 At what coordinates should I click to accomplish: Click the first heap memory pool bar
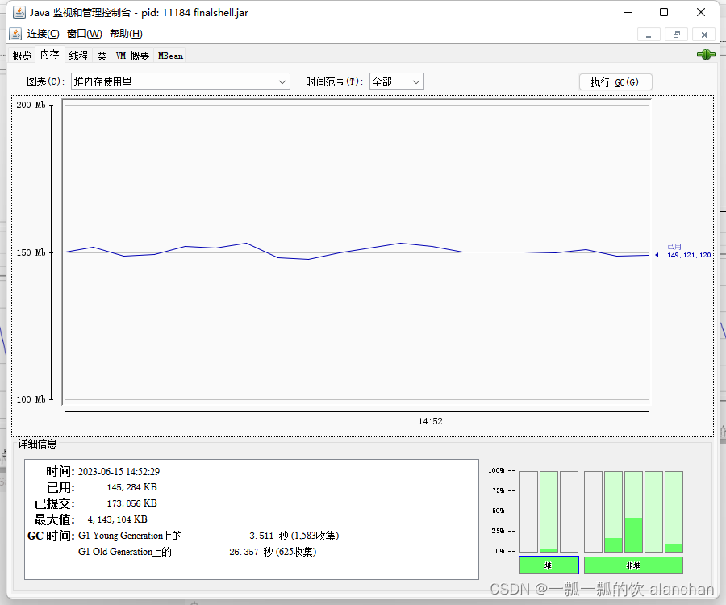[528, 511]
